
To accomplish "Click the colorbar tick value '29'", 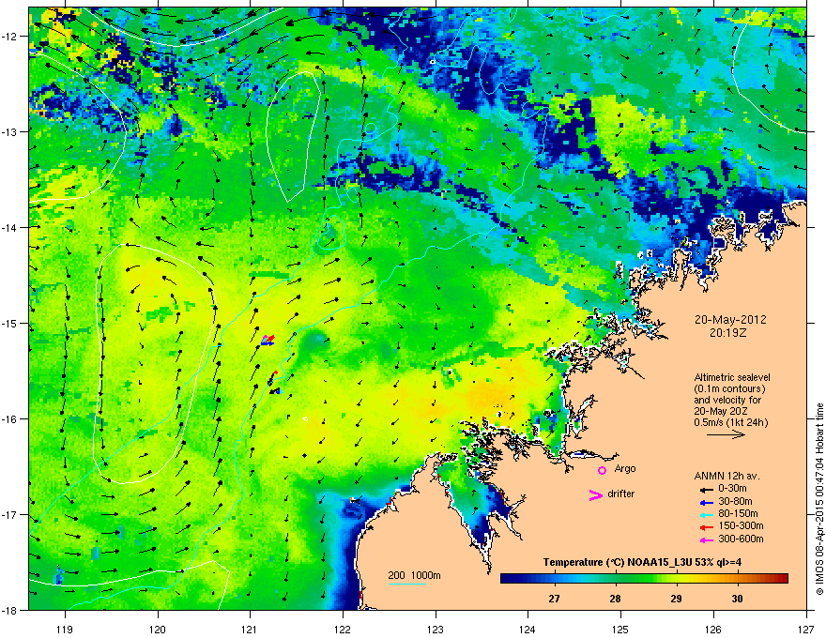I will 677,599.
